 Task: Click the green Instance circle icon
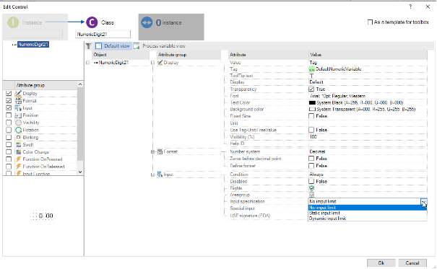pos(13,22)
